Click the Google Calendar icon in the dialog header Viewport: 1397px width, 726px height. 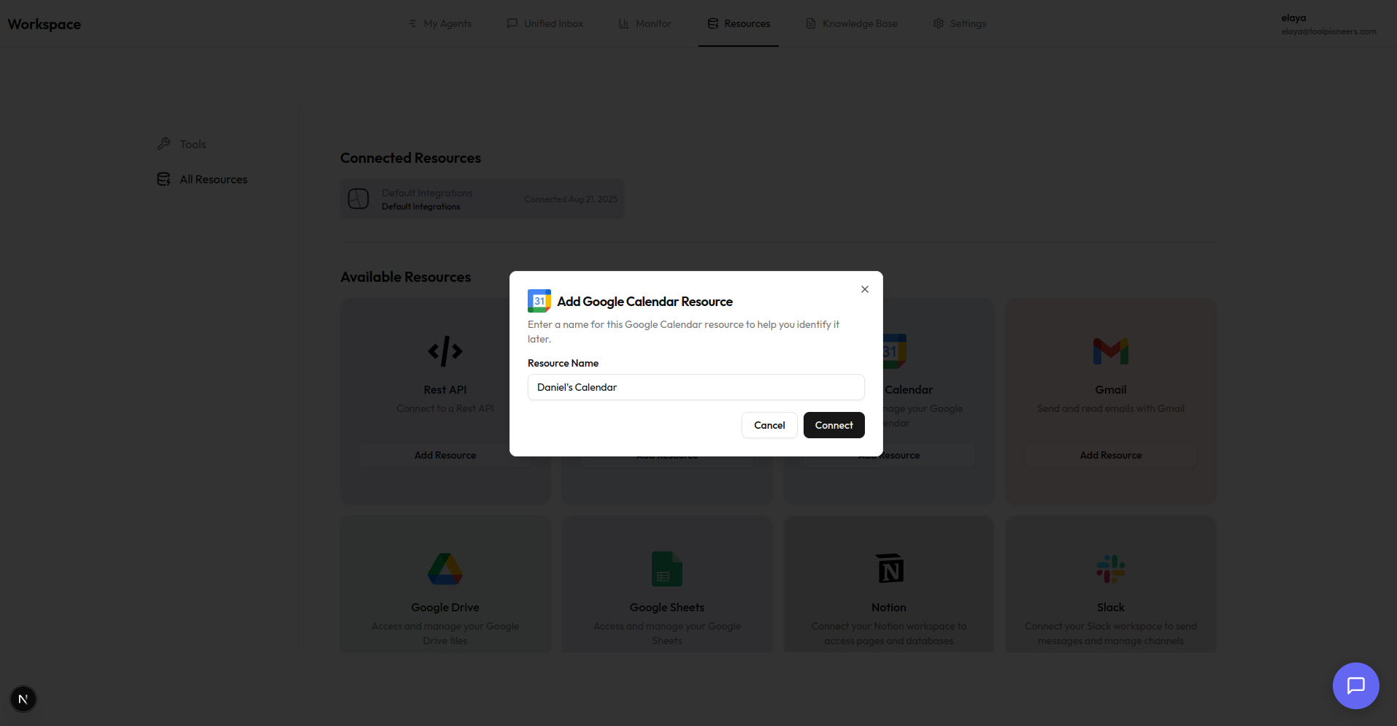[539, 300]
